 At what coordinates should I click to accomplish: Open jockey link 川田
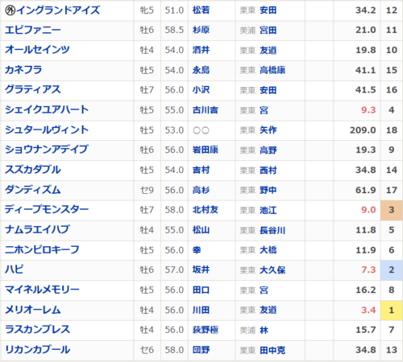[201, 311]
